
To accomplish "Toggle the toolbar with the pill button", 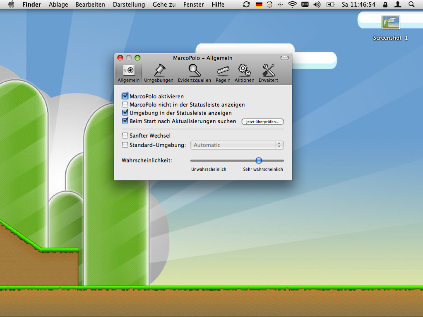I will tap(285, 58).
